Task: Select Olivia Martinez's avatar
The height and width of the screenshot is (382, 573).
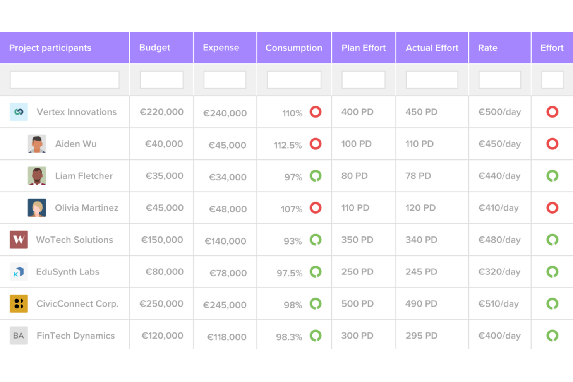Action: (37, 207)
